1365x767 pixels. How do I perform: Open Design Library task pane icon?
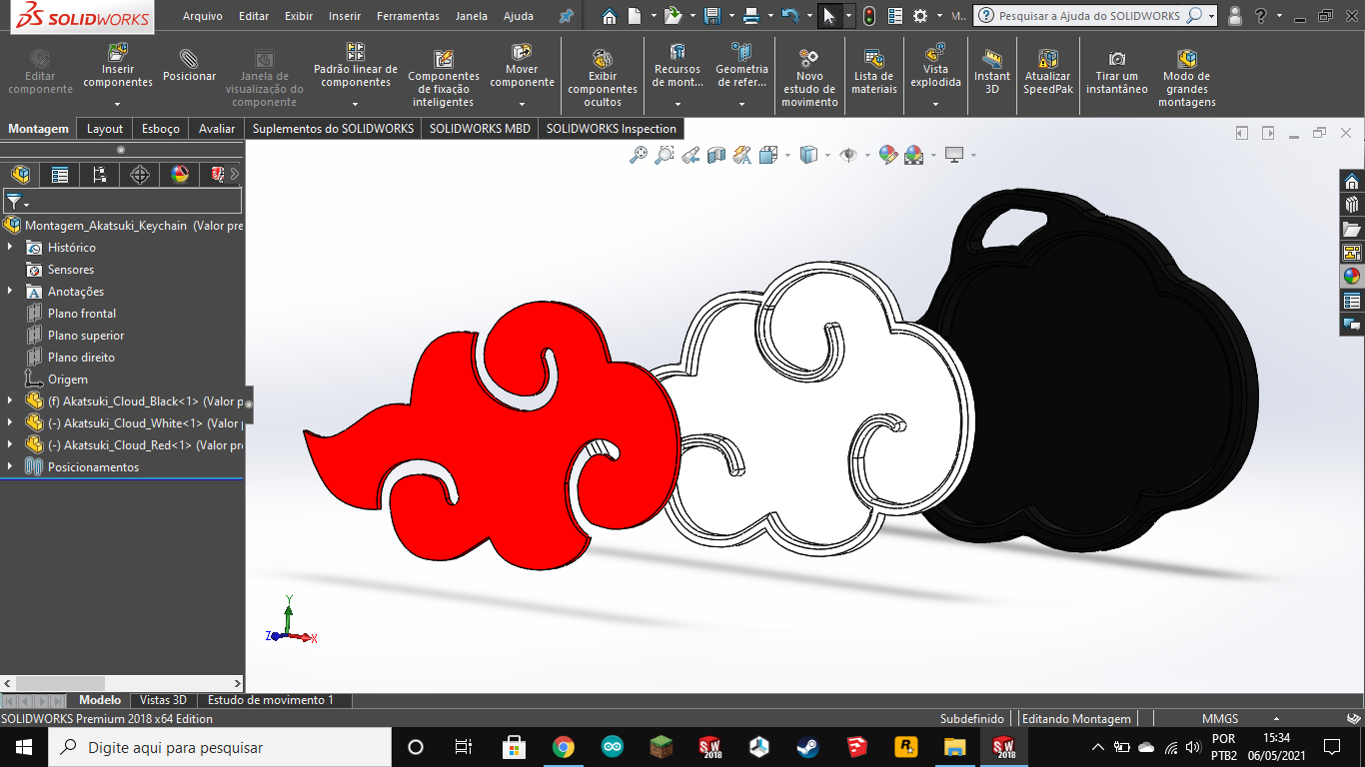pos(1352,205)
